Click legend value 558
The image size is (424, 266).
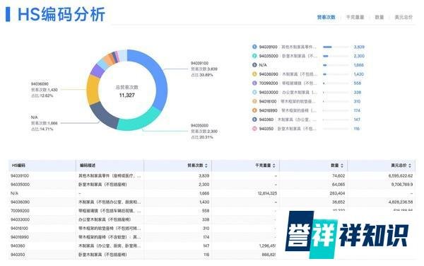point(357,83)
